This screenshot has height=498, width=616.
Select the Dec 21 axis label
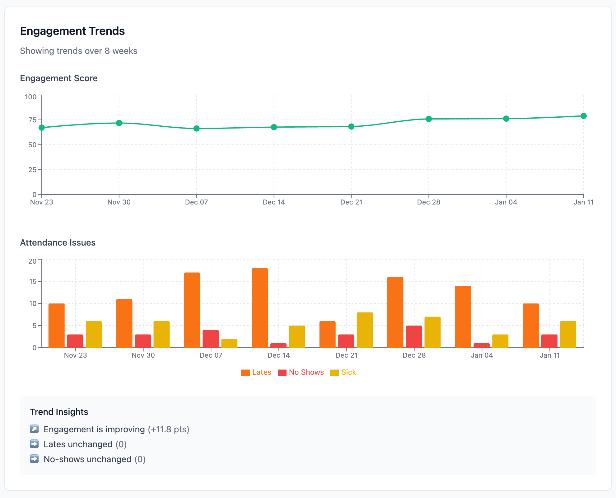352,202
